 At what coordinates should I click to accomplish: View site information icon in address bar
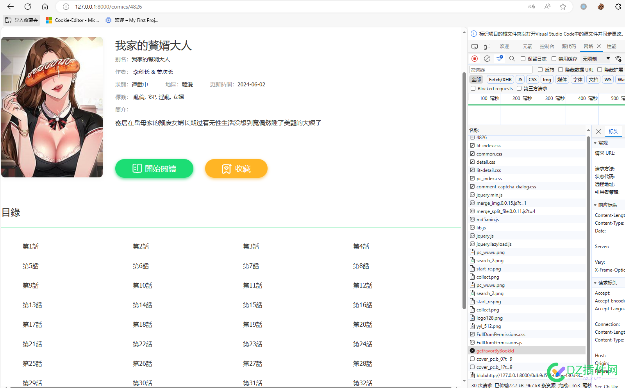66,7
